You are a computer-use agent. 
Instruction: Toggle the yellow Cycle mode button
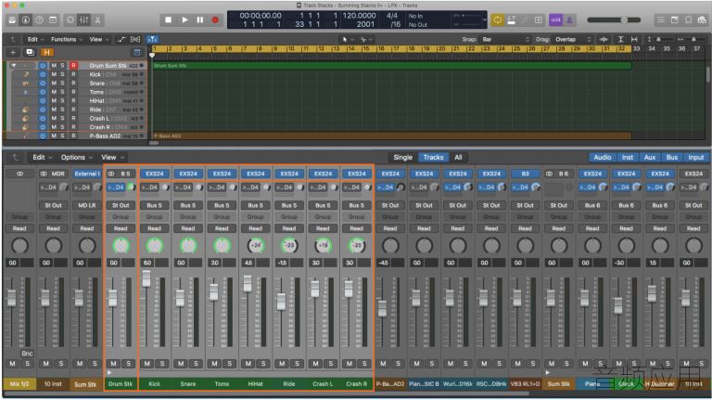tap(498, 20)
